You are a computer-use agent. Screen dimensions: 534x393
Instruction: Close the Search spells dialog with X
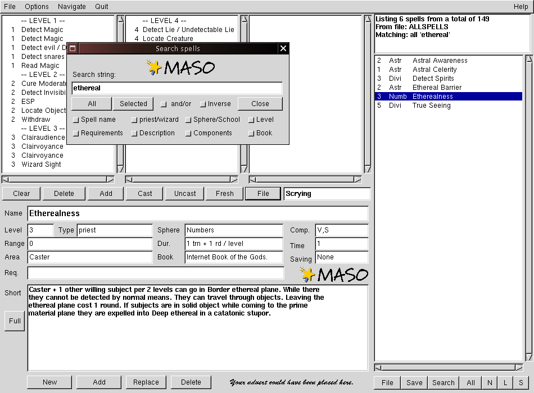pos(283,48)
